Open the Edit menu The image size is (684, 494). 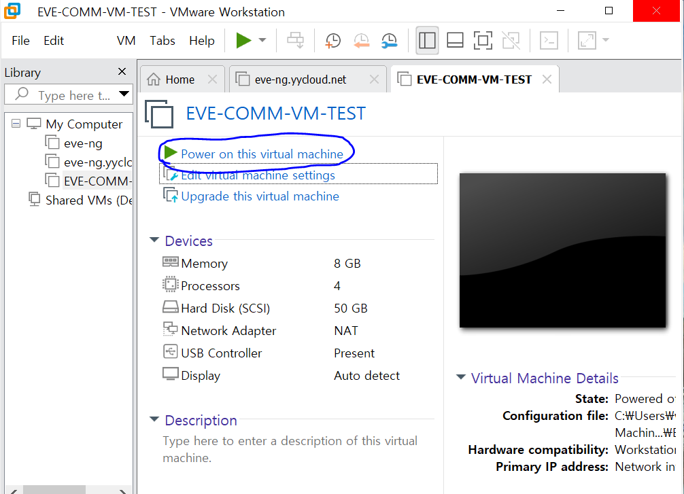(54, 41)
